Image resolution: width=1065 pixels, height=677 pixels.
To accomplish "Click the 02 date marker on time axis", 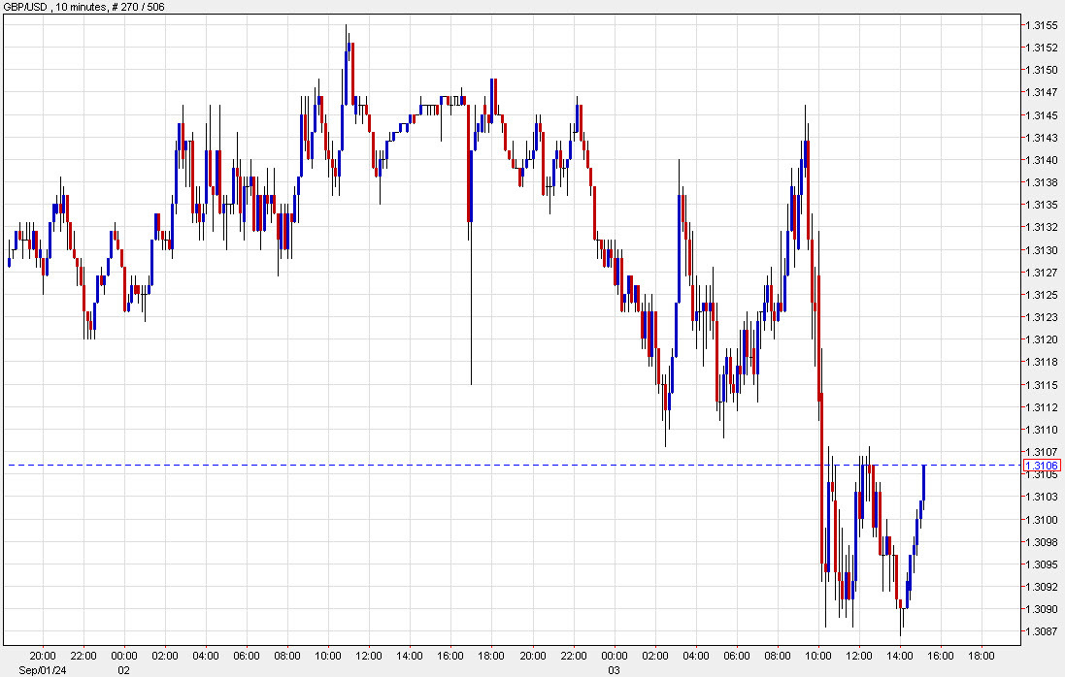I will pyautogui.click(x=124, y=669).
